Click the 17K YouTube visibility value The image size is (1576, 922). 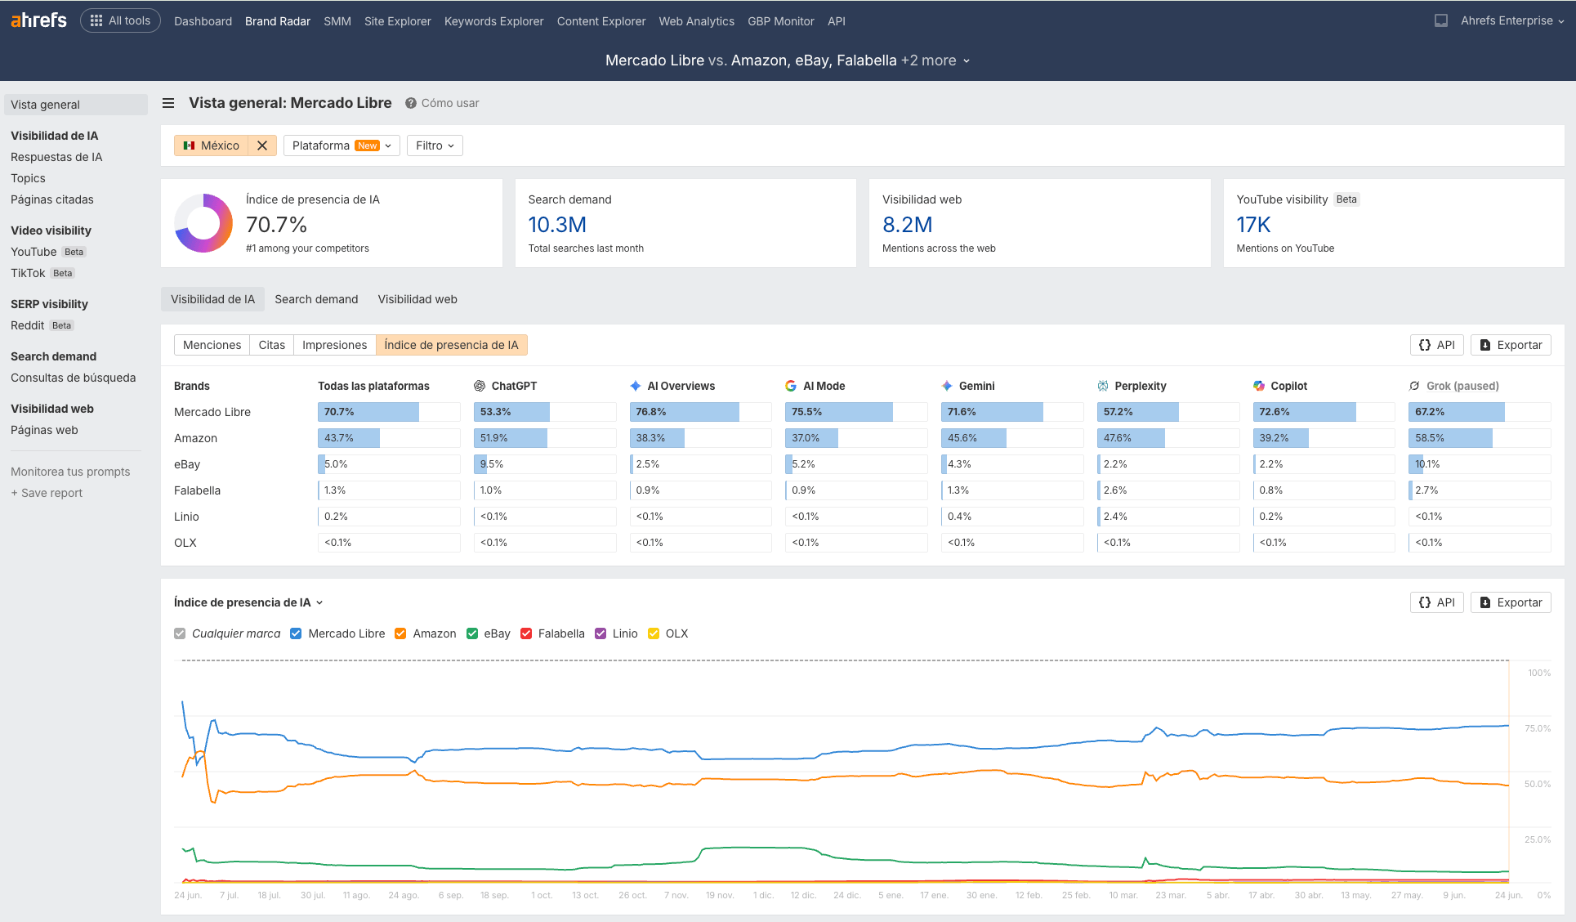coord(1253,224)
